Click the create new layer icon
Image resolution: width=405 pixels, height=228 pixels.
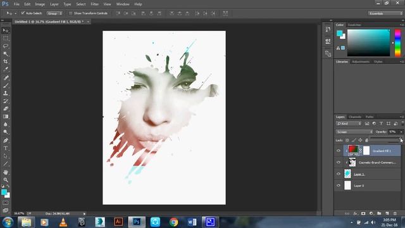[387, 213]
